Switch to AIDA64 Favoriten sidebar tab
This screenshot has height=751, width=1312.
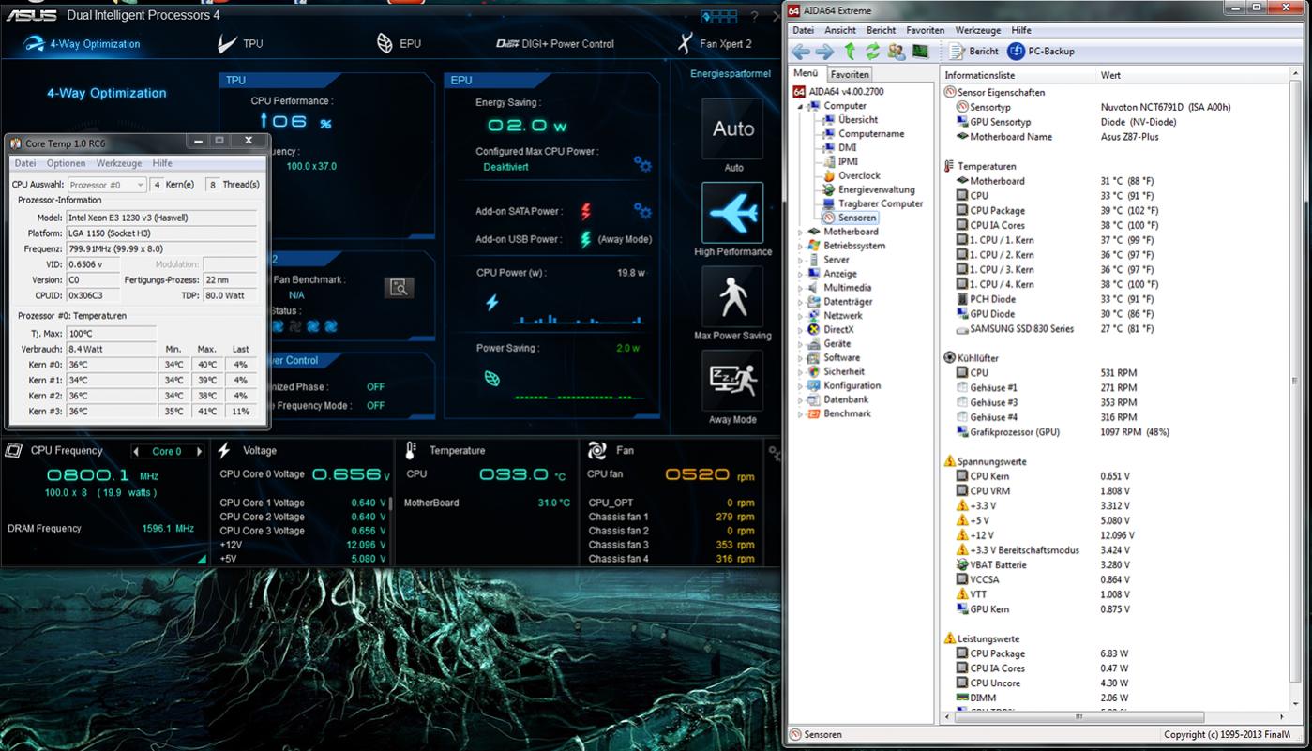click(850, 74)
